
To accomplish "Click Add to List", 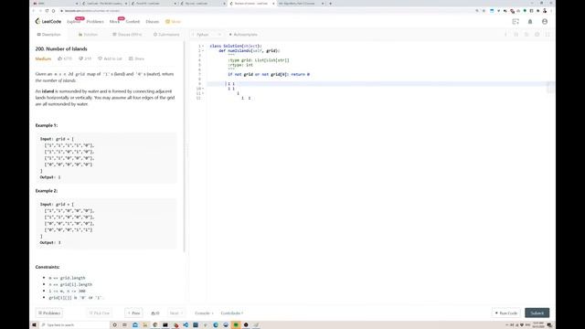I will point(110,58).
